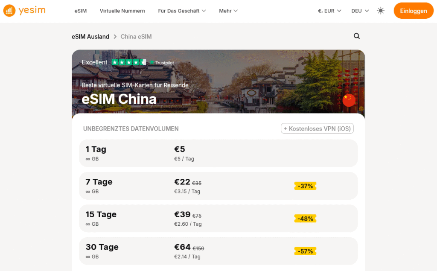This screenshot has width=437, height=271.
Task: Select the Virtuelle Nummern menu item
Action: [x=122, y=11]
